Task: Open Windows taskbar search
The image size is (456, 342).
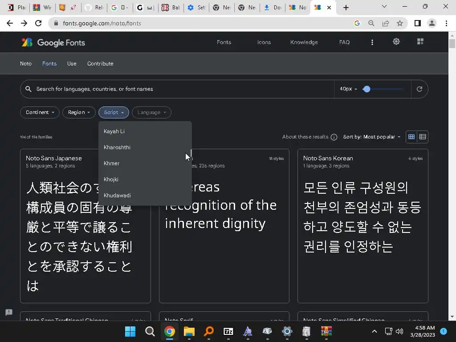Action: click(x=150, y=331)
